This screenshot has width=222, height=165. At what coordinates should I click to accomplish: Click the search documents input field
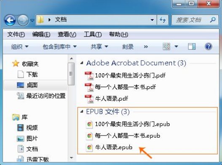195,20
